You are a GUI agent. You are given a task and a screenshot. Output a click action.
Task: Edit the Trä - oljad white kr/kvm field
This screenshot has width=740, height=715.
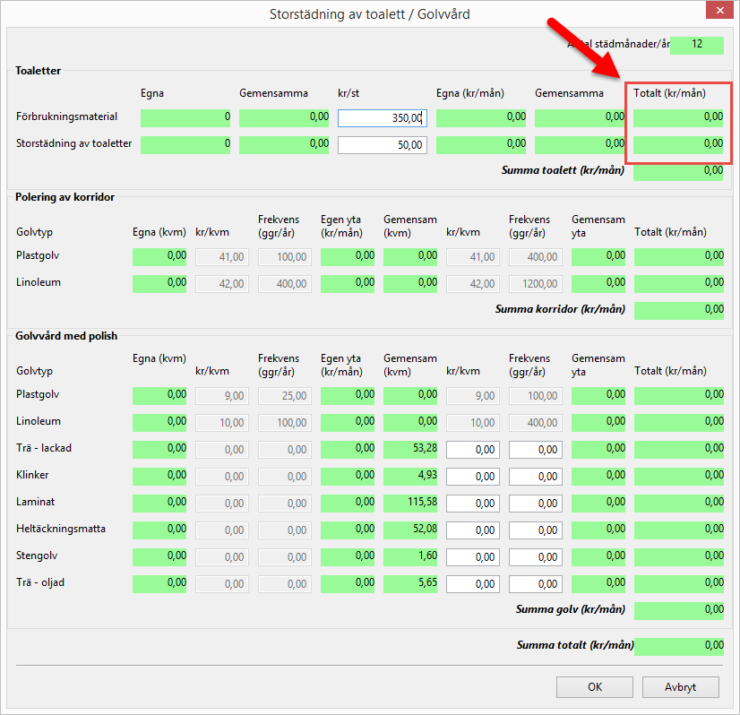472,583
